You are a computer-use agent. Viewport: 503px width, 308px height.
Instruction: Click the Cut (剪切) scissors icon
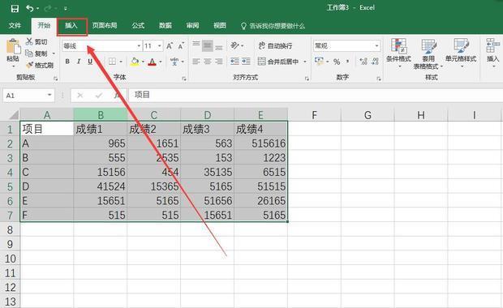pyautogui.click(x=29, y=41)
